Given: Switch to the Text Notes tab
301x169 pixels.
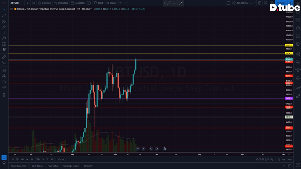Looking at the screenshot, I should click(37, 166).
